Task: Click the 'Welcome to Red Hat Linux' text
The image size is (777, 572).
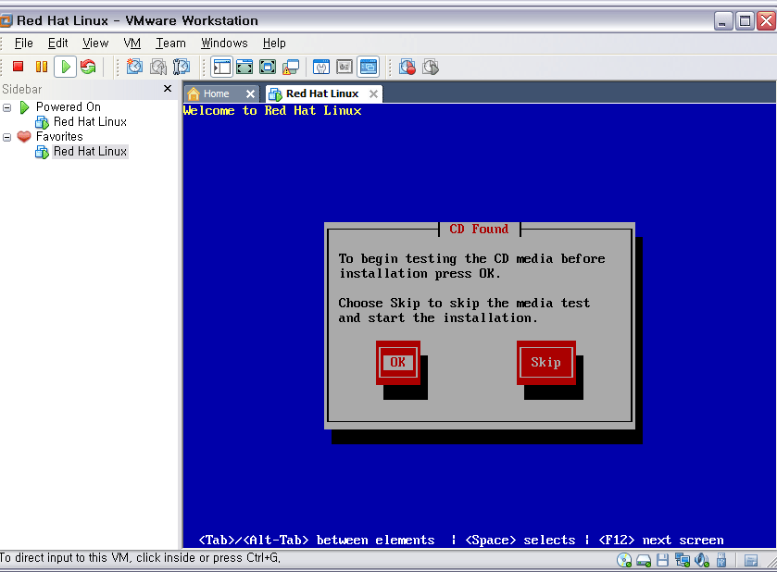Action: coord(272,110)
